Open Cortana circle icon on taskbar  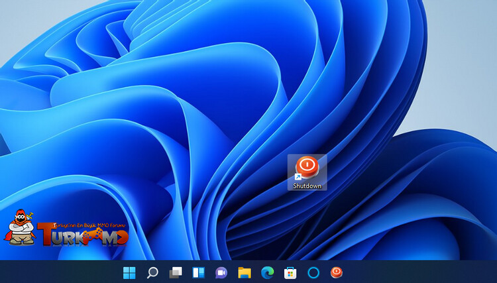[313, 272]
